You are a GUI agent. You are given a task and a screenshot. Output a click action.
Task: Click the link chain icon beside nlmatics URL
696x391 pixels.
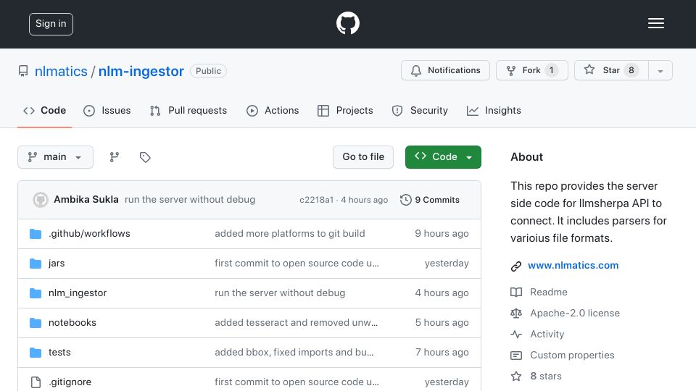pos(515,266)
